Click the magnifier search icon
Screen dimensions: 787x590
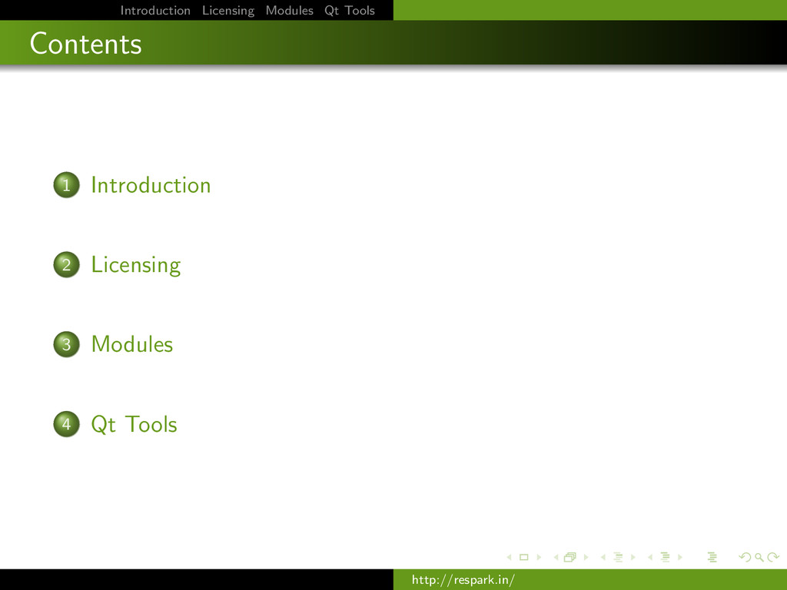[759, 558]
